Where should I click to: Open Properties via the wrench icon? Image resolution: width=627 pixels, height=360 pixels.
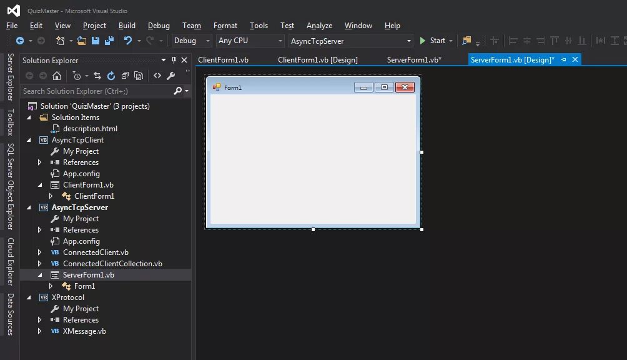(170, 76)
